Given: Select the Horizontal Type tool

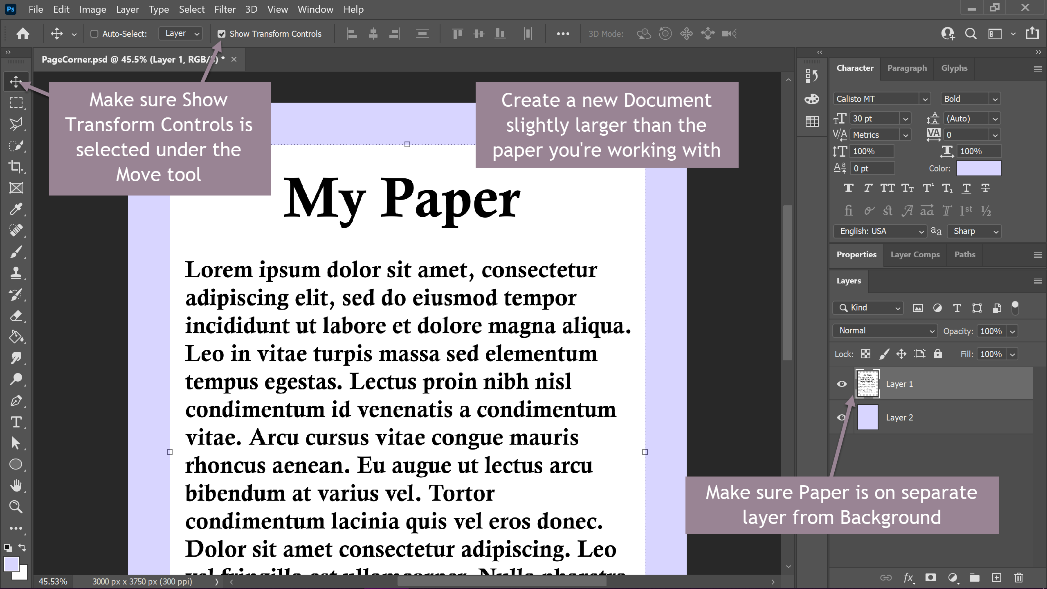Looking at the screenshot, I should 16,422.
